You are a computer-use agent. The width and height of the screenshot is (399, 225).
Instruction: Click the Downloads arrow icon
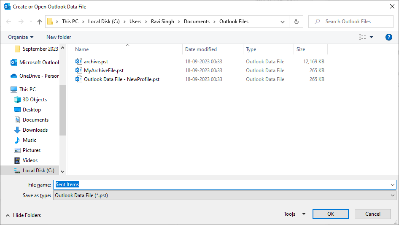tap(17, 130)
